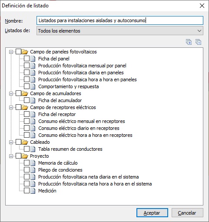This screenshot has width=209, height=222.
Task: Select Consumo eléctrico diario en receptores
Action: [79, 128]
